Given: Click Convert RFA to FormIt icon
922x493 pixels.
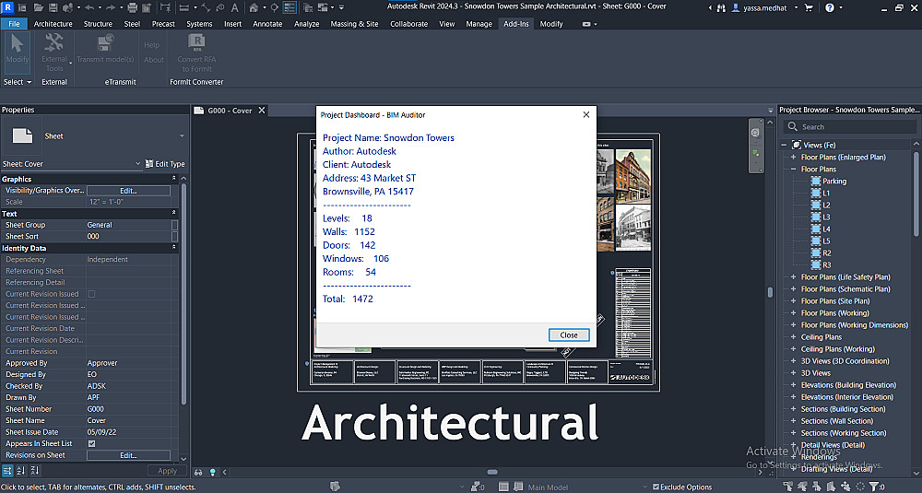Looking at the screenshot, I should pyautogui.click(x=196, y=52).
